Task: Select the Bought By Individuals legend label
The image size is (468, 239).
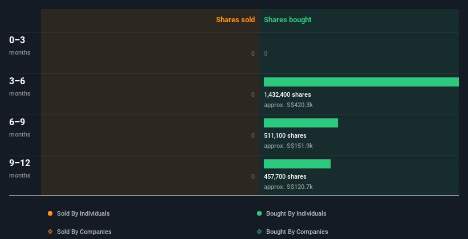Action: 296,213
